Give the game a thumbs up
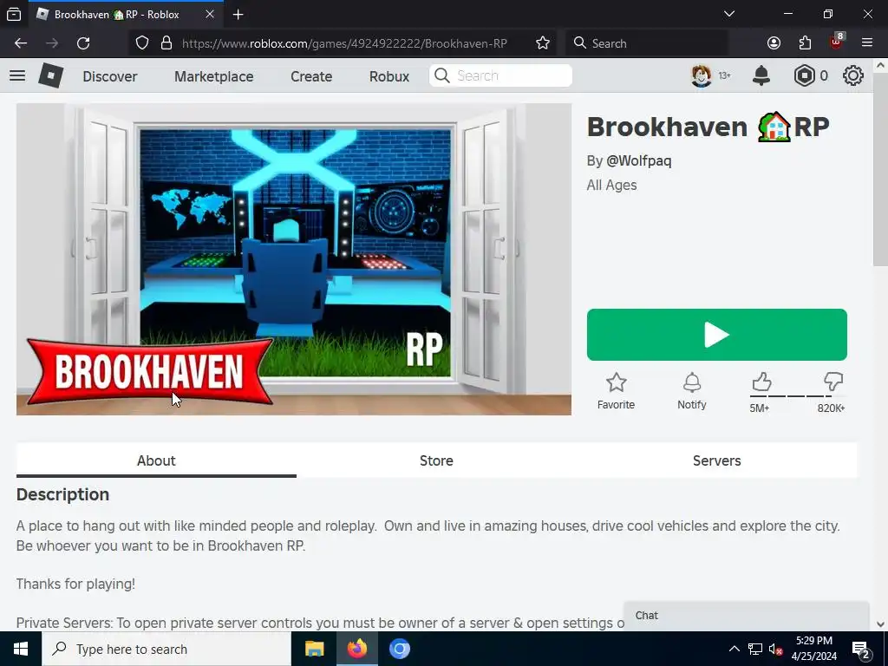 pyautogui.click(x=761, y=382)
